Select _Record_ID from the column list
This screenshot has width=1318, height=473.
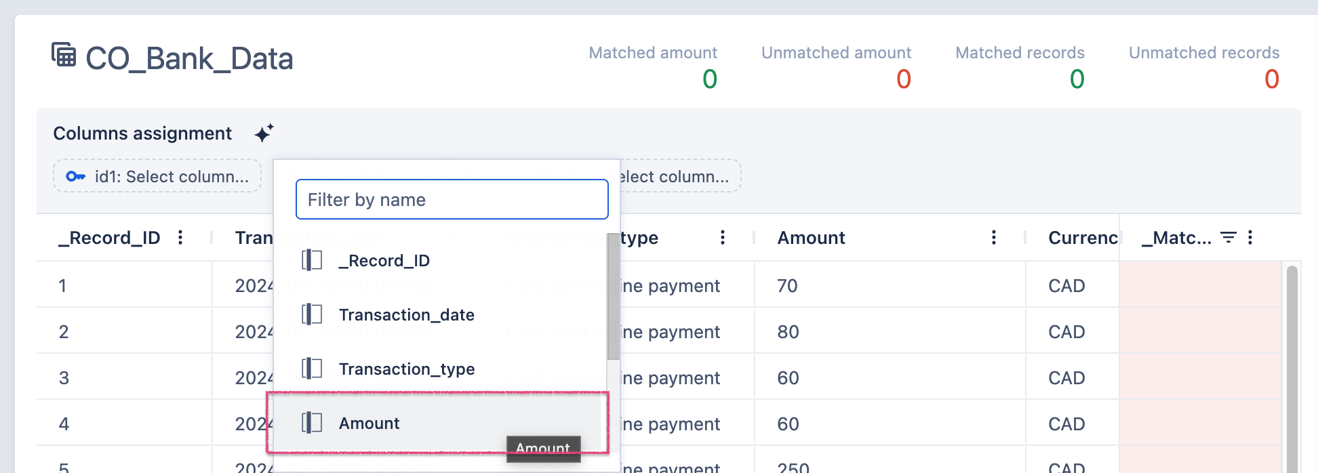point(384,260)
